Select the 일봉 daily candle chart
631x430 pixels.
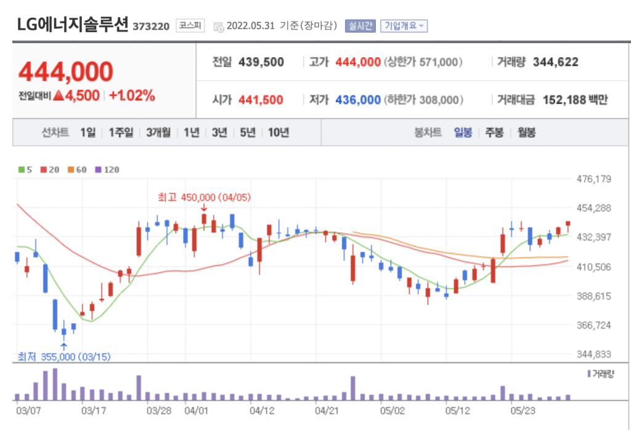click(x=463, y=132)
